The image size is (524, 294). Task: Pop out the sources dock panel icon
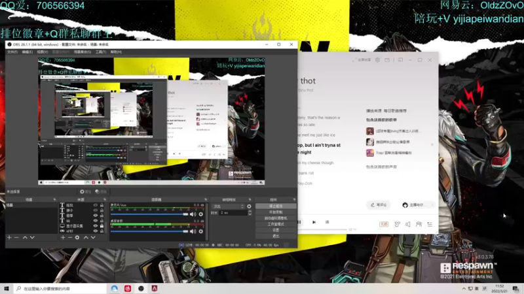(105, 200)
